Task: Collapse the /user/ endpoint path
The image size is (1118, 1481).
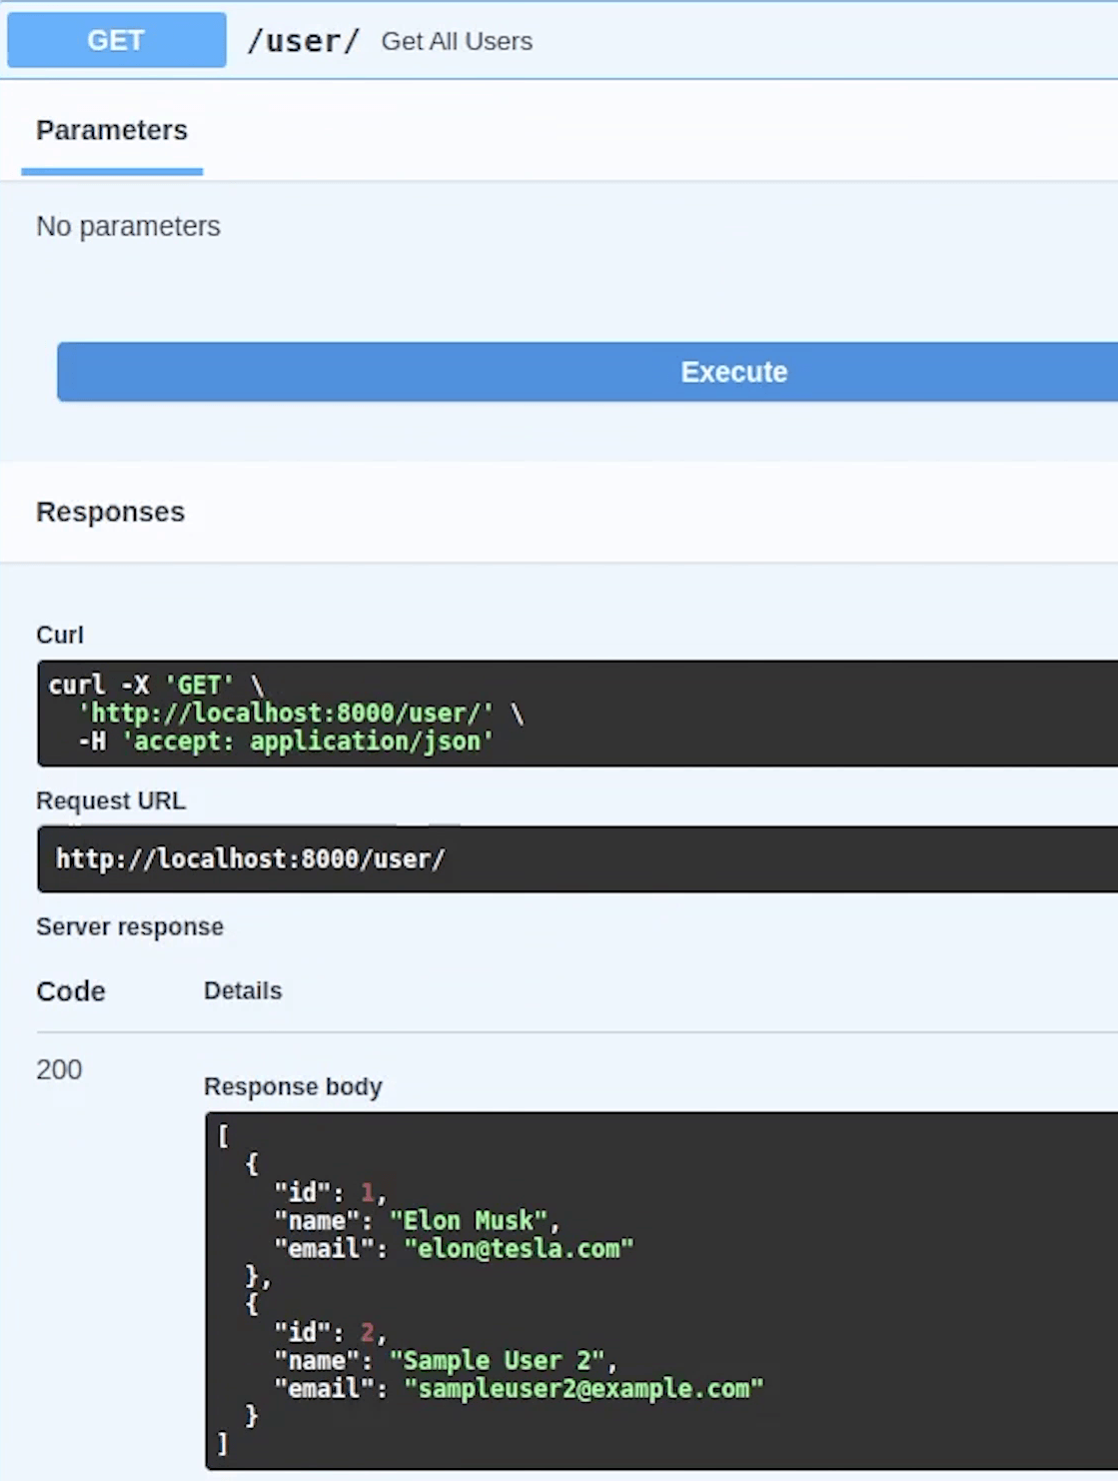Action: coord(303,41)
